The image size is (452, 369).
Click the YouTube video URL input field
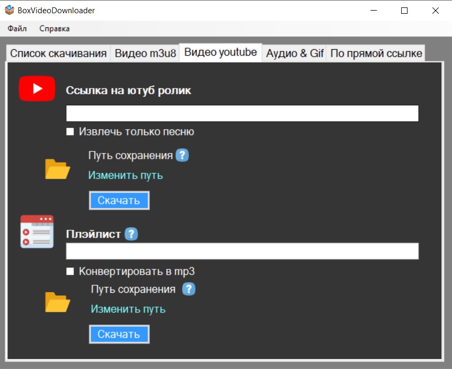[242, 113]
